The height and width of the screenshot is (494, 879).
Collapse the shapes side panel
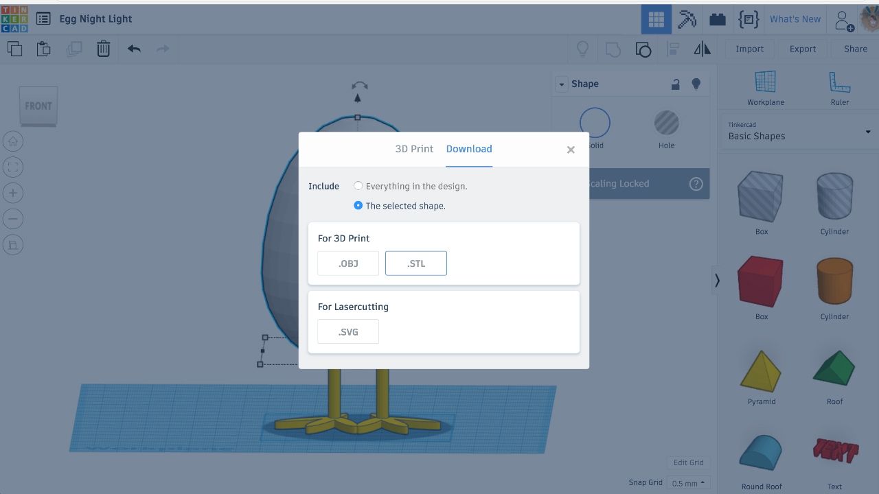(x=717, y=280)
